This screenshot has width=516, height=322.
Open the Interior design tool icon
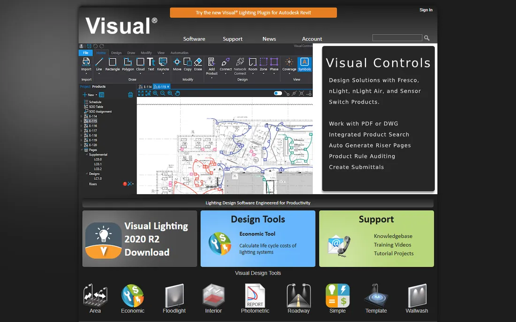(213, 295)
